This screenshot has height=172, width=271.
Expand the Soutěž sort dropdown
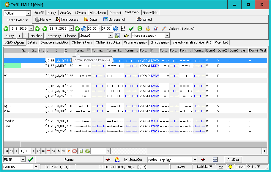click(111, 36)
